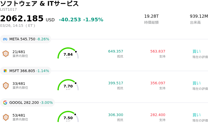Click the rank badge icon beside 33/481
The image size is (208, 127).
click(6, 85)
